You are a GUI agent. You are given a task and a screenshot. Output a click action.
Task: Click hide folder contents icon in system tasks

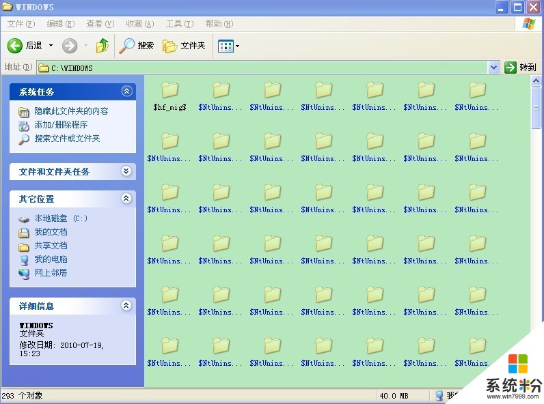tap(24, 112)
